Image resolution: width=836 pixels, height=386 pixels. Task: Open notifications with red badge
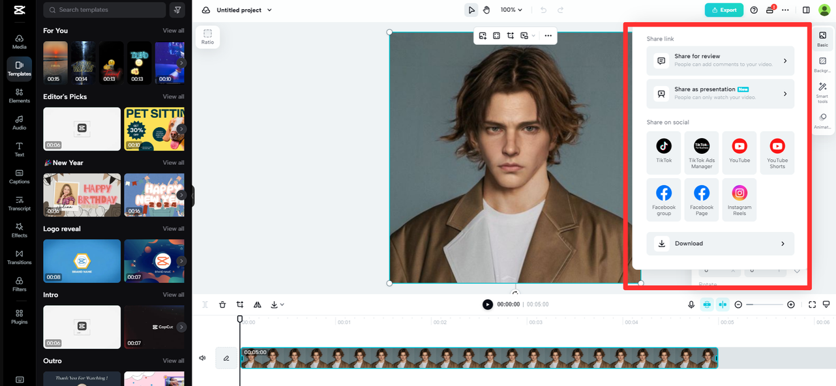click(x=770, y=10)
